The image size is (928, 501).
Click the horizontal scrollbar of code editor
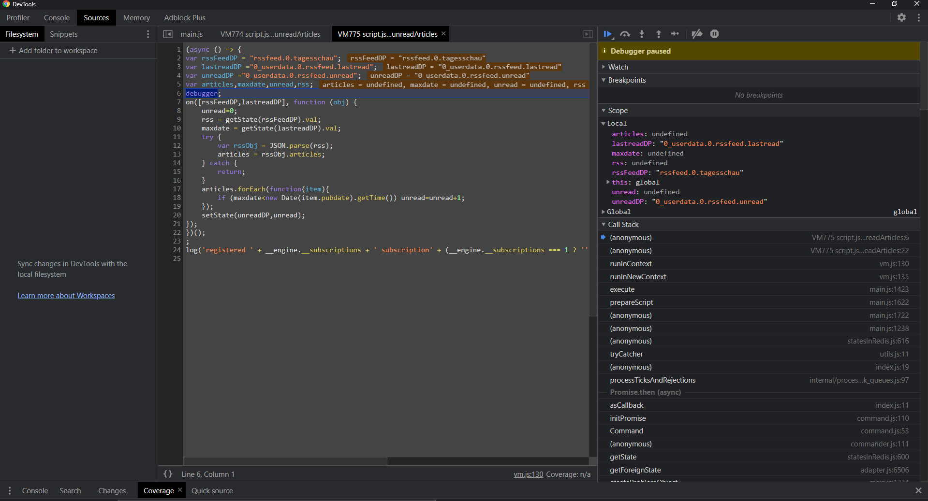click(x=285, y=461)
